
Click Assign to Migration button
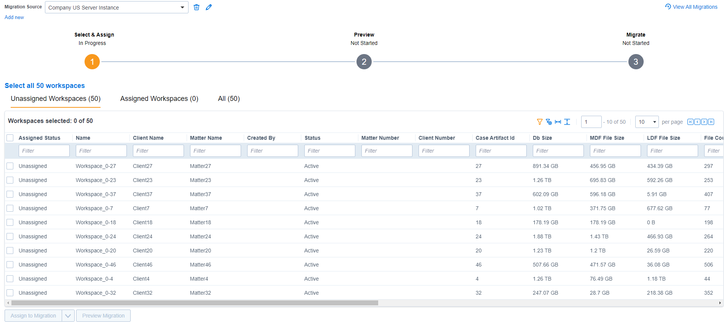(34, 316)
